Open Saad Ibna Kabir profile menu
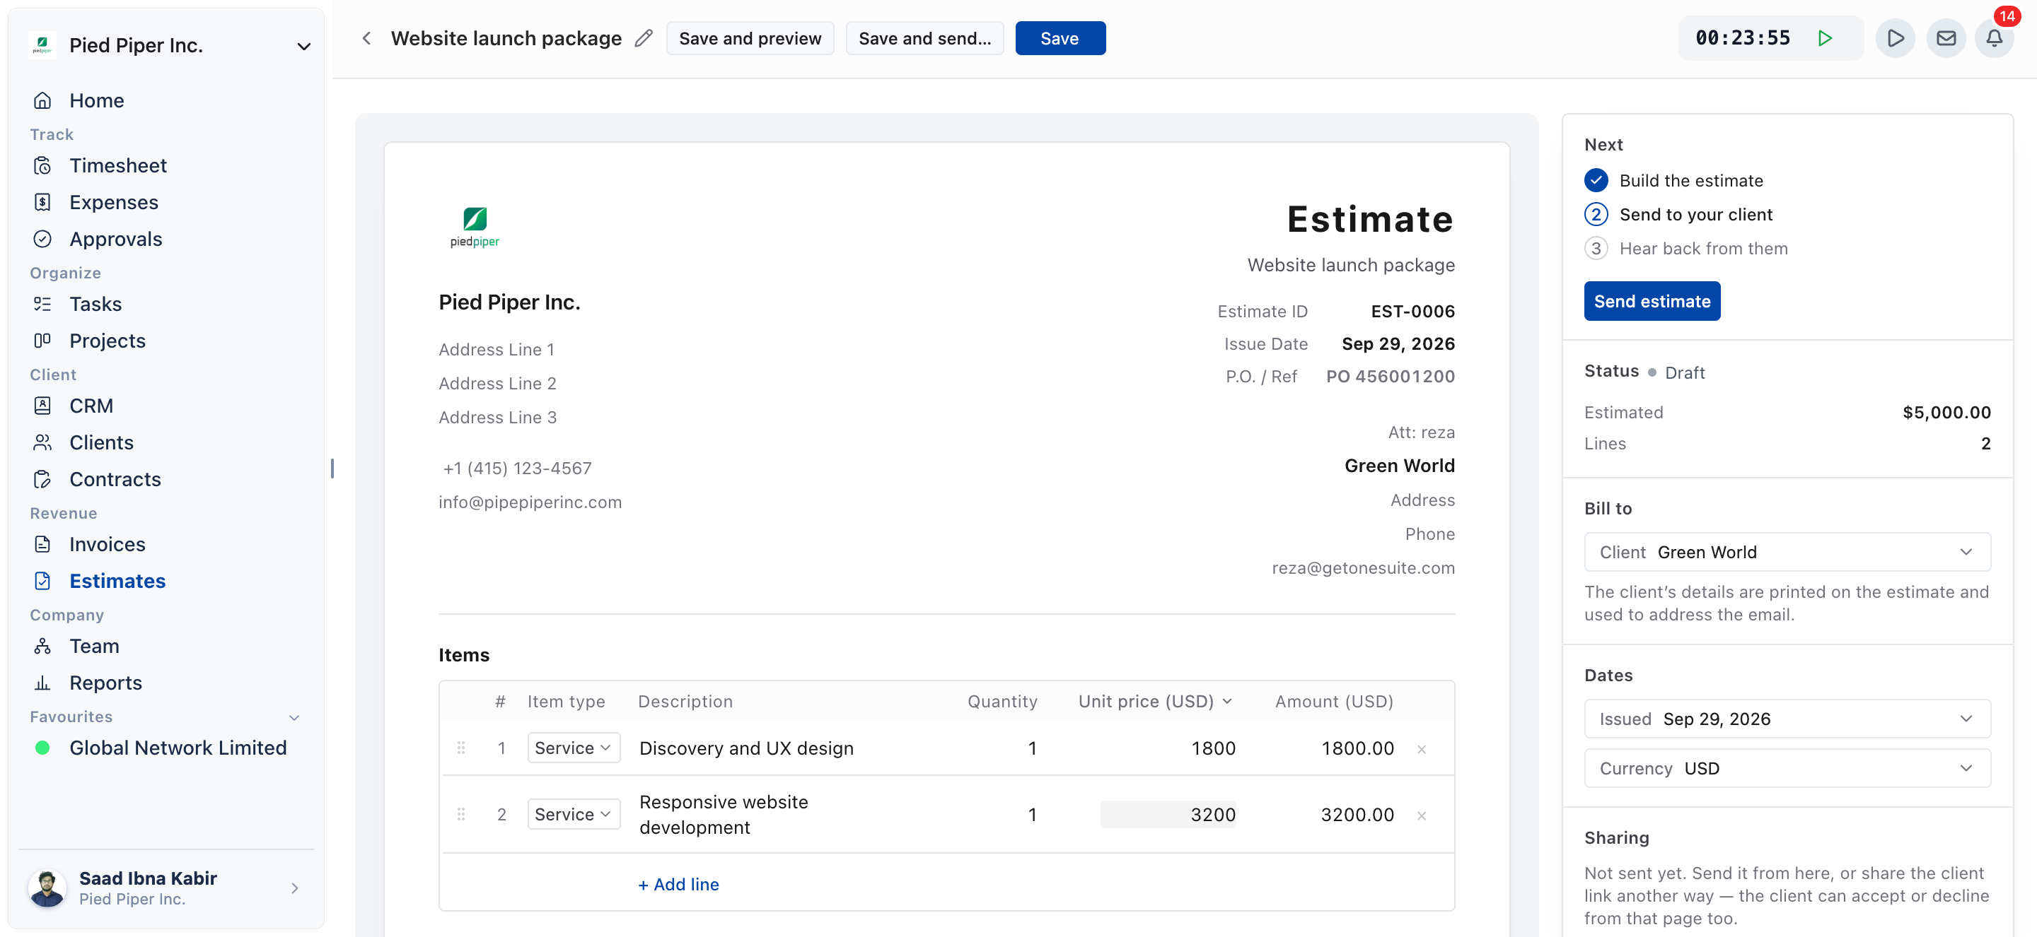 click(x=166, y=888)
